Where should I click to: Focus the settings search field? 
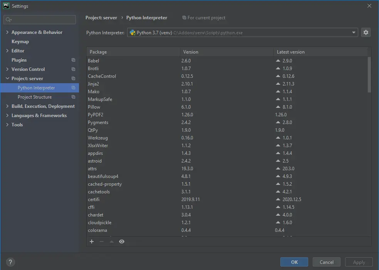[x=42, y=20]
